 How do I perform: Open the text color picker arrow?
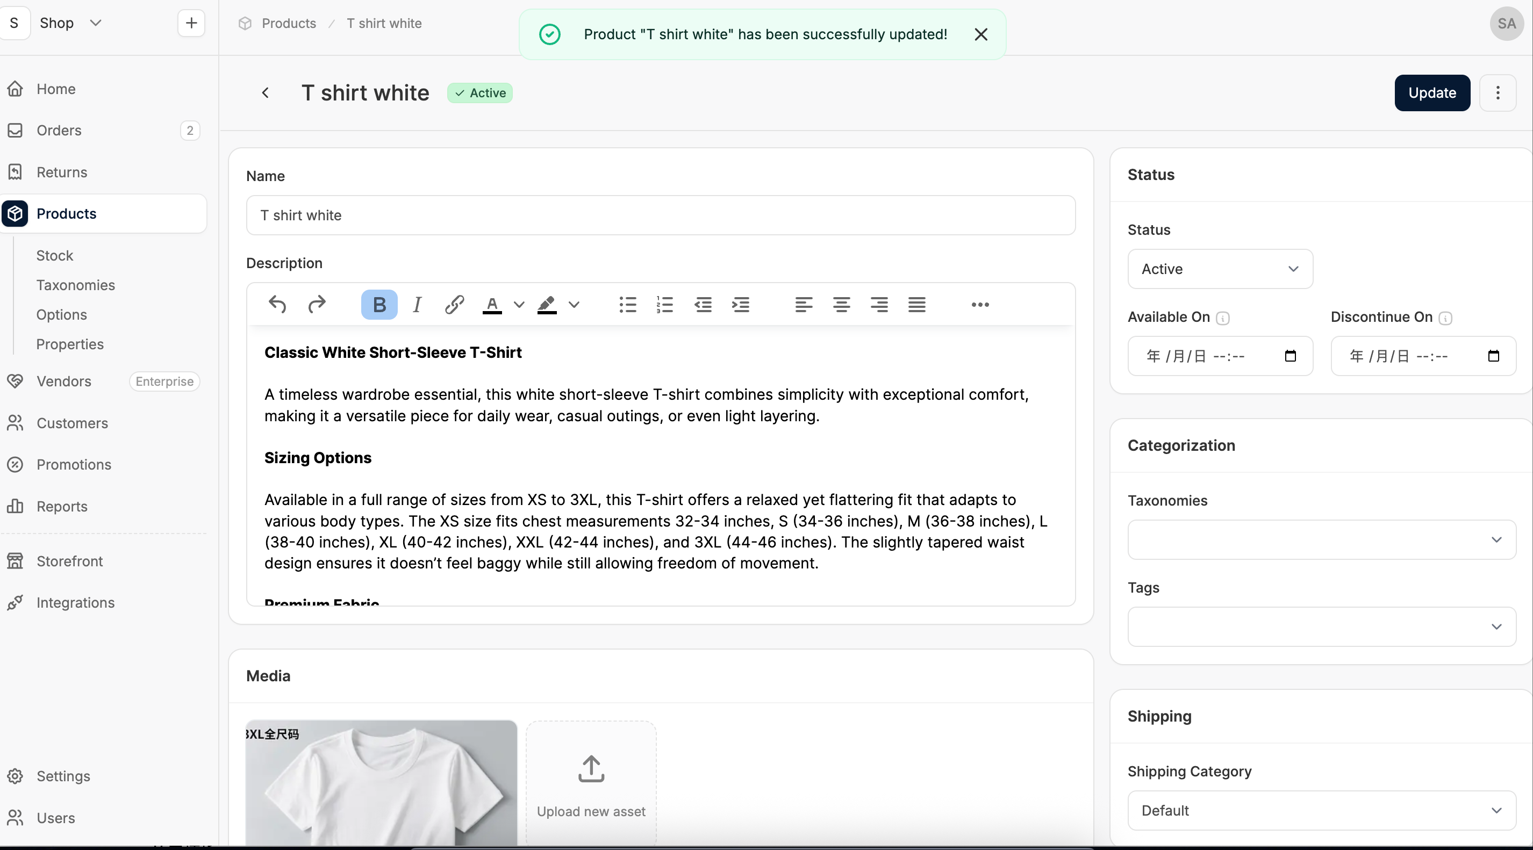click(519, 305)
